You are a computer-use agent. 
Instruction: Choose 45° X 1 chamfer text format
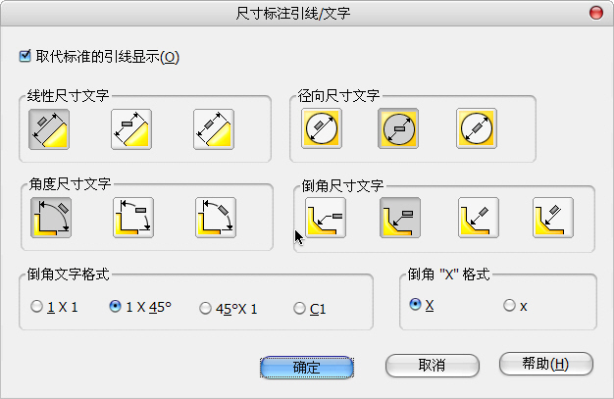point(205,308)
